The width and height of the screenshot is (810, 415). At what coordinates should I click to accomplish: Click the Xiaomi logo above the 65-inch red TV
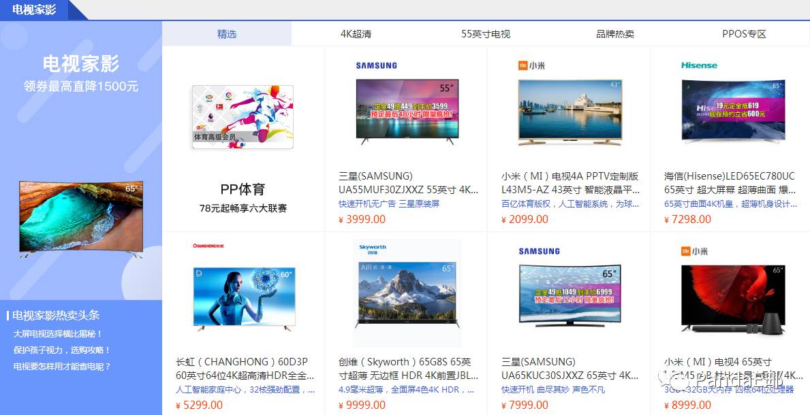(695, 251)
